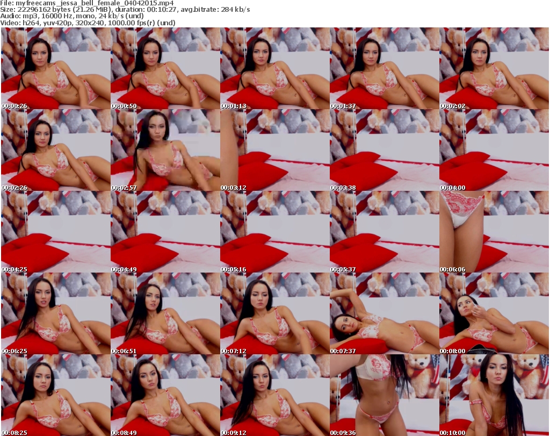Select the thumbnail frame at 00:02:02
The width and height of the screenshot is (550, 436).
click(494, 68)
